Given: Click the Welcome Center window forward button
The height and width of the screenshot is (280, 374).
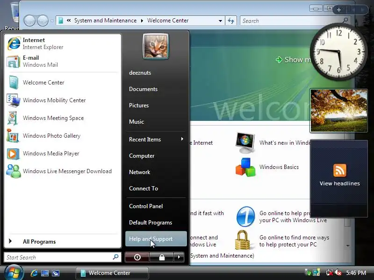Looking at the screenshot, I should tap(43, 21).
